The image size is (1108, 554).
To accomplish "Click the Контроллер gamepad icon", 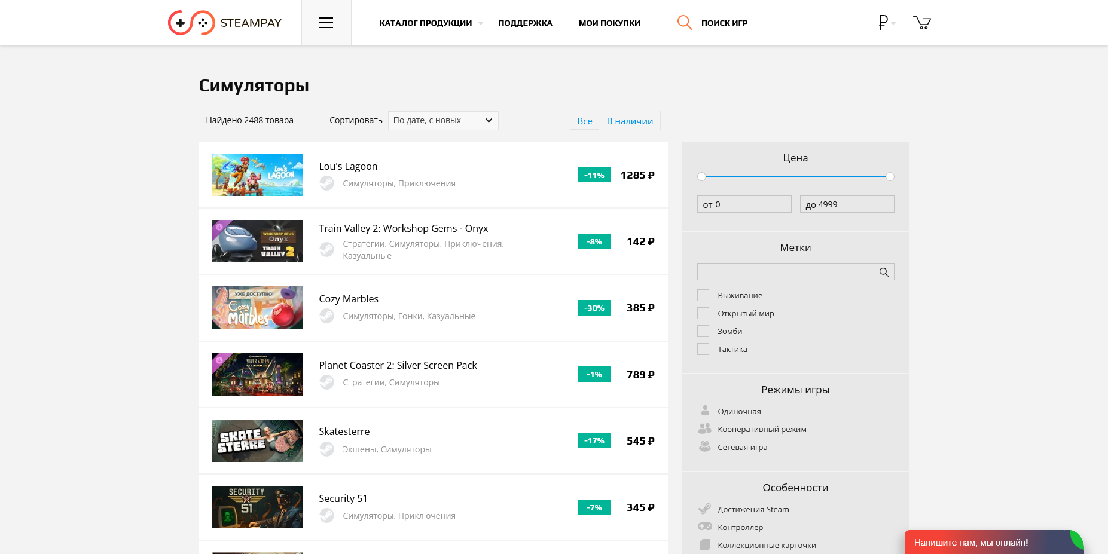I will pyautogui.click(x=705, y=527).
